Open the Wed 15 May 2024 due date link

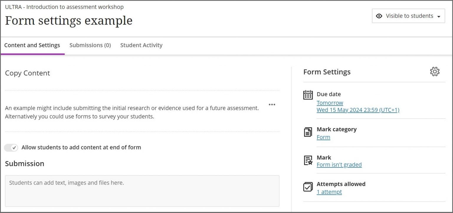click(x=358, y=110)
